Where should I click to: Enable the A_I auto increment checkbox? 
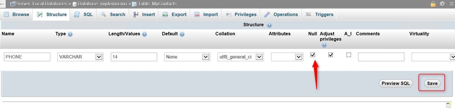tap(349, 55)
